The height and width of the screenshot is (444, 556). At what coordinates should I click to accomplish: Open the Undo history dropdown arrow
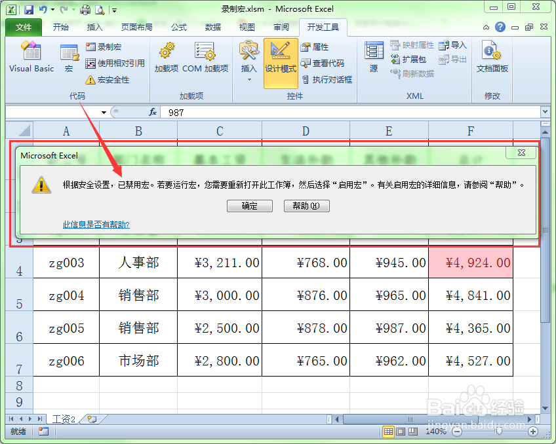[x=53, y=10]
